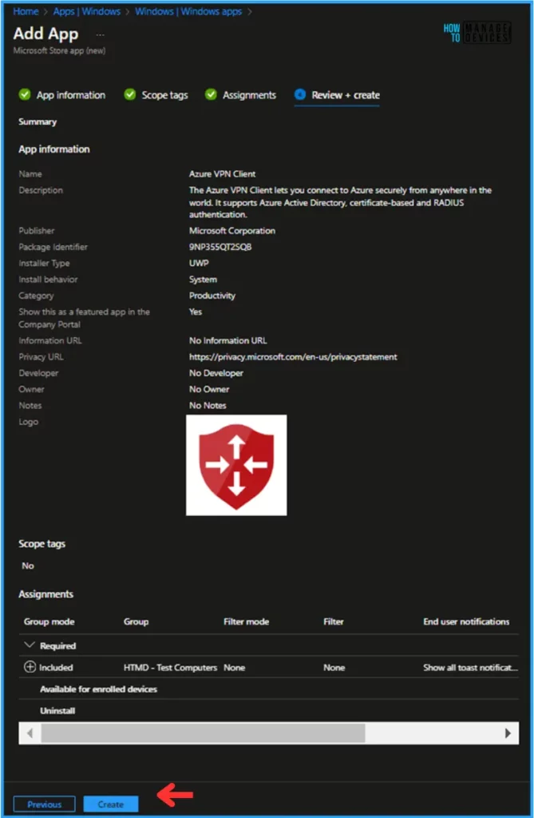The height and width of the screenshot is (818, 534).
Task: Open Windows | Windows apps breadcrumb
Action: click(x=188, y=11)
